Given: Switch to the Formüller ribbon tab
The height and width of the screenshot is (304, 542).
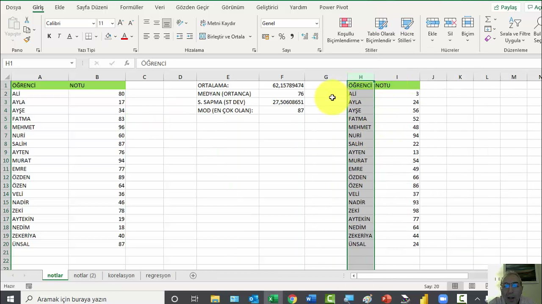Looking at the screenshot, I should click(132, 7).
